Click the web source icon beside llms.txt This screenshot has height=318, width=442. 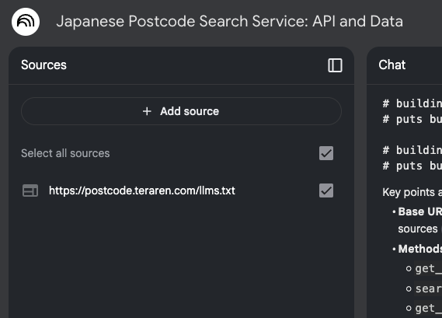pyautogui.click(x=30, y=190)
